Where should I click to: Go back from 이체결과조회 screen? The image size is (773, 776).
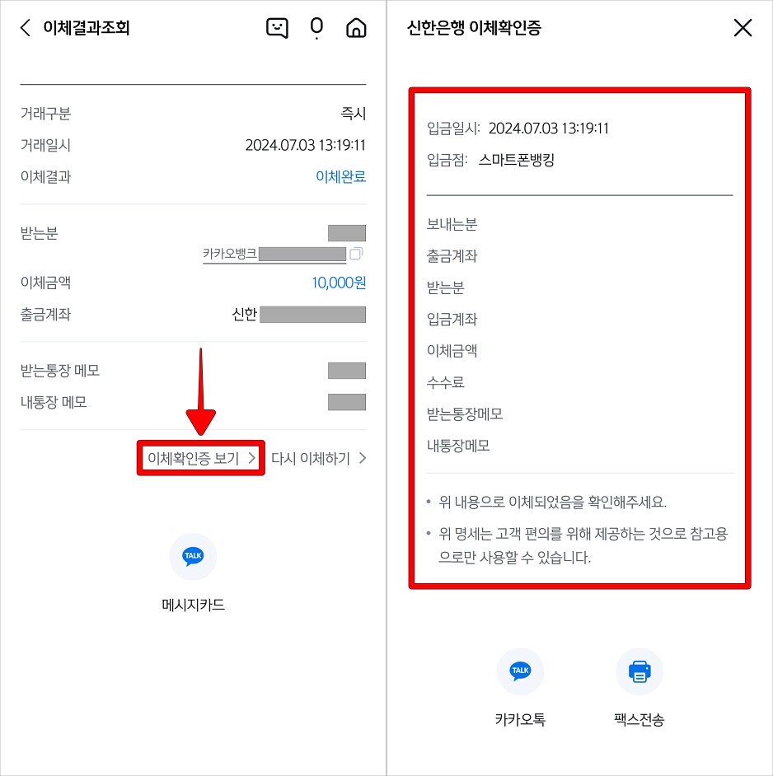26,28
